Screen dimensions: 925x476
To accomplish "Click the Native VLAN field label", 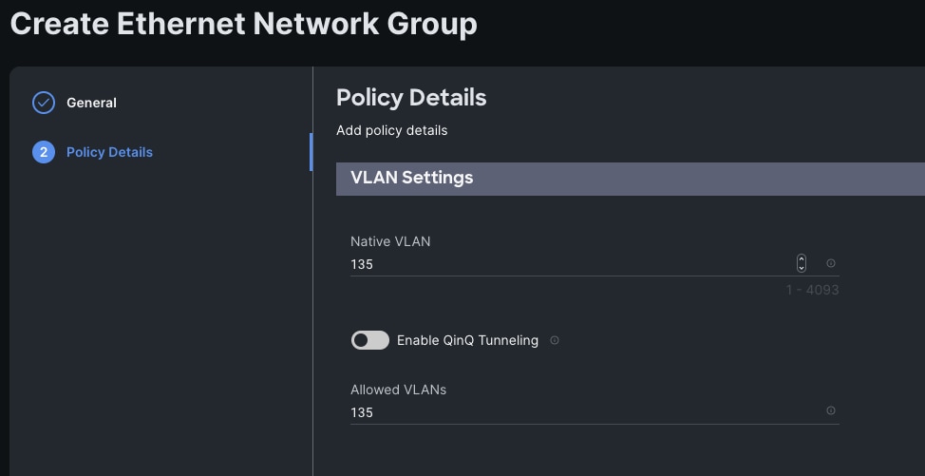I will click(390, 241).
